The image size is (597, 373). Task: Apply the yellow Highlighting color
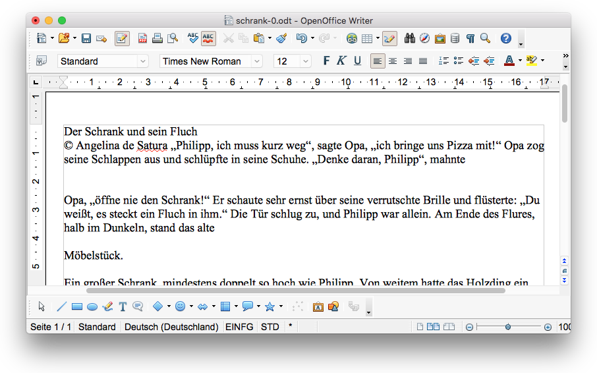coord(532,61)
